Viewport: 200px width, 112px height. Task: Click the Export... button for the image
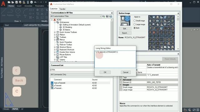125,33
